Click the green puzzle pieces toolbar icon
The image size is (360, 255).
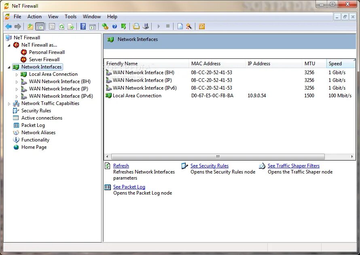[x=105, y=26]
